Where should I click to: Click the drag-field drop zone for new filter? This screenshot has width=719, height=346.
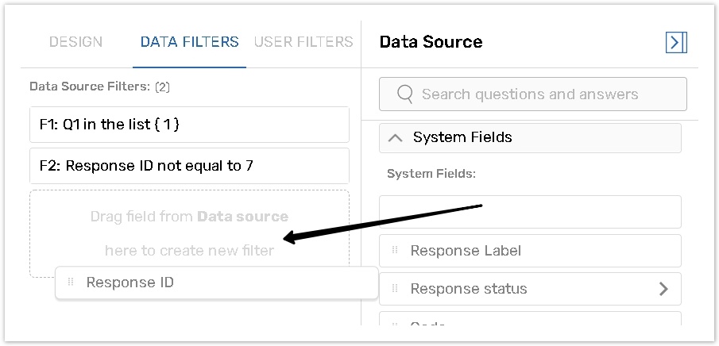tap(189, 230)
